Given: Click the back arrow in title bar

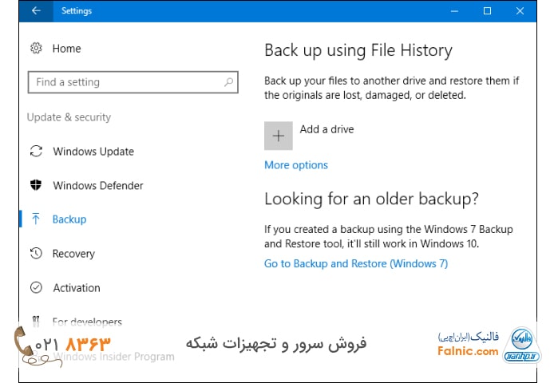Looking at the screenshot, I should 36,11.
